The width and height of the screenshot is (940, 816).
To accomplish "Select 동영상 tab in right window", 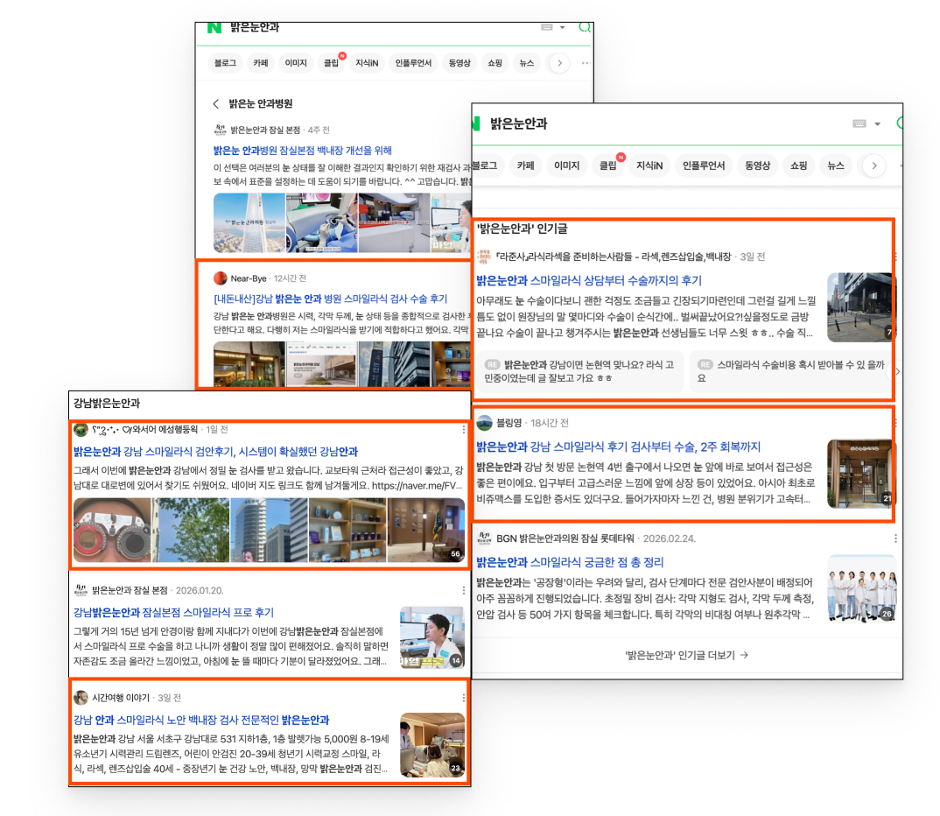I will pyautogui.click(x=757, y=166).
